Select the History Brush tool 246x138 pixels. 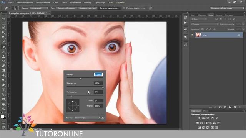[3, 61]
